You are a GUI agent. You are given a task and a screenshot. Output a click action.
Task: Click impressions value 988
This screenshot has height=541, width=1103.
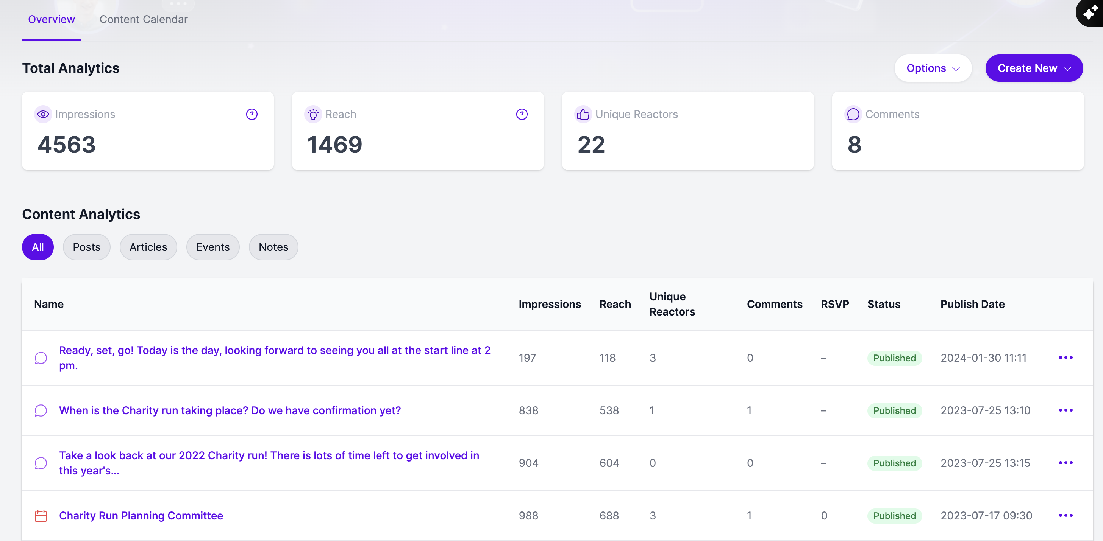point(528,516)
